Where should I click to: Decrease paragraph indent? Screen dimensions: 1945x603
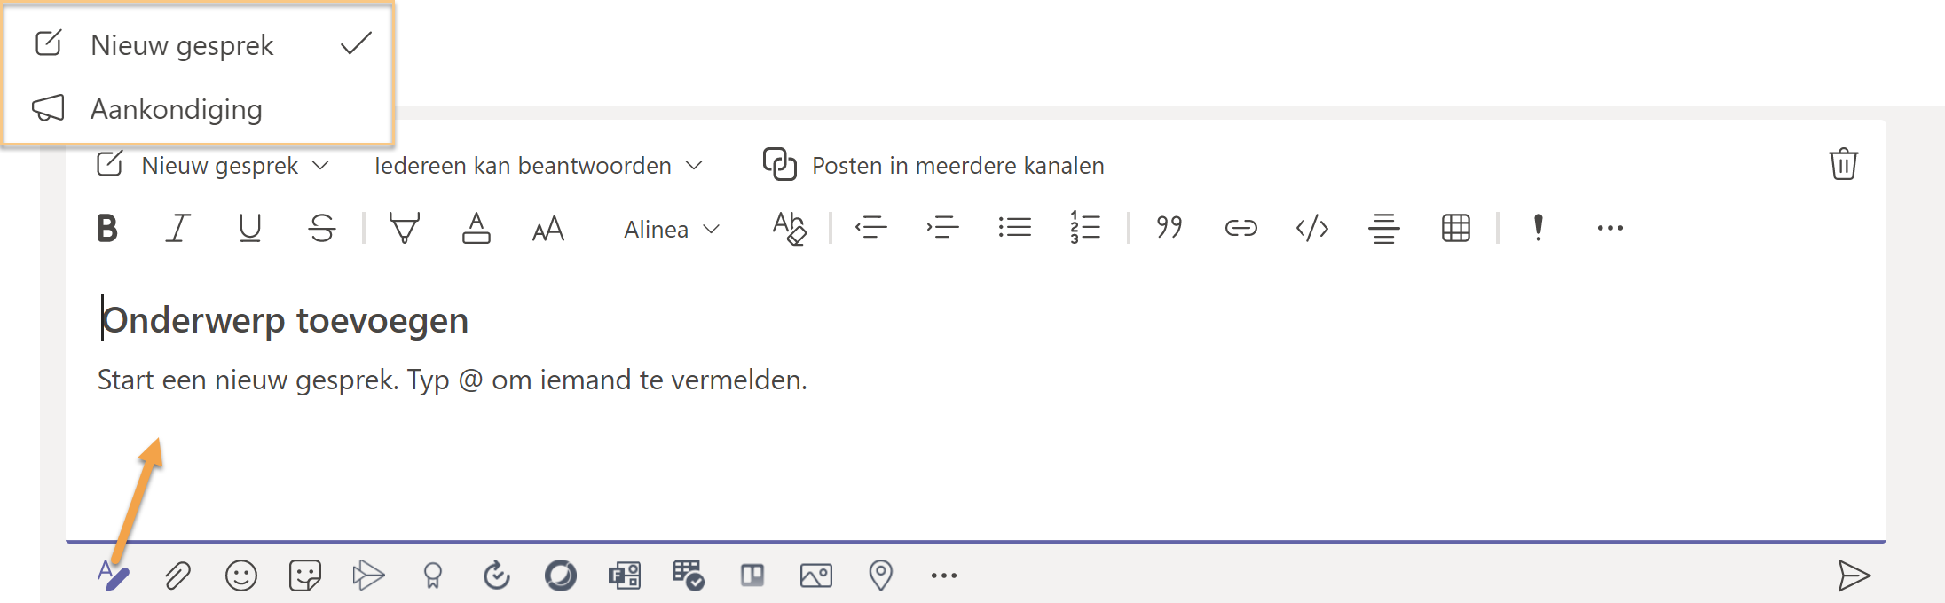pos(871,228)
